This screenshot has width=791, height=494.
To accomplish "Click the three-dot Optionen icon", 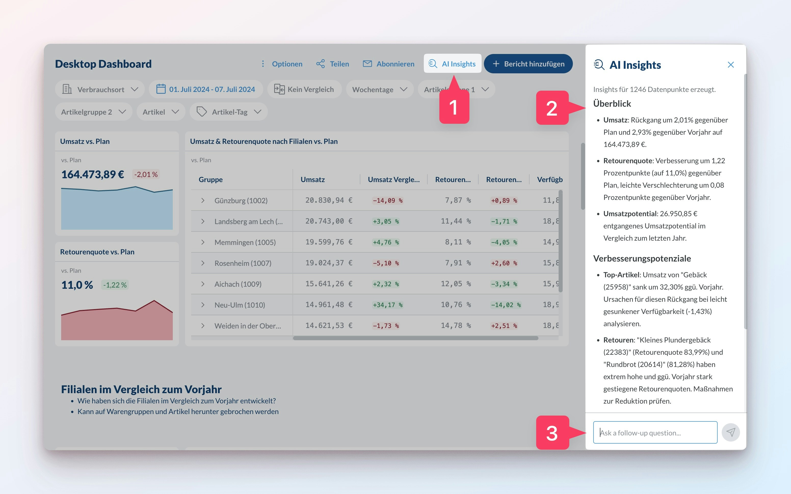I will [263, 64].
